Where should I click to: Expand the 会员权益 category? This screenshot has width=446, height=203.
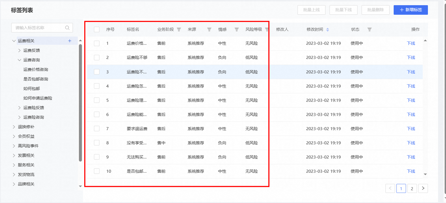pos(14,136)
